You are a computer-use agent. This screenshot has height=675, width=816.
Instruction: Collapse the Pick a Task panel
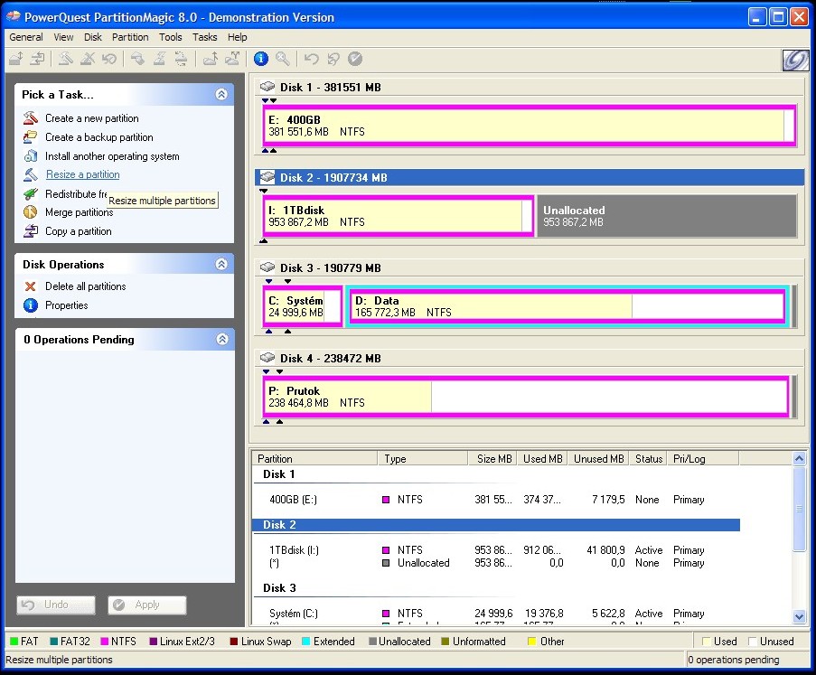pyautogui.click(x=221, y=94)
